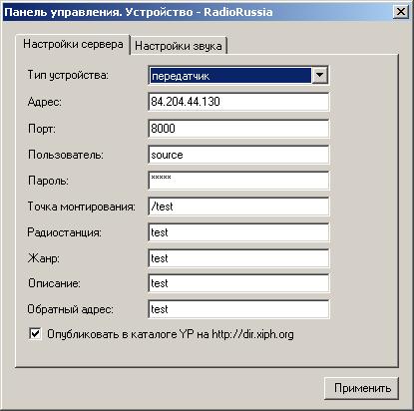Focus the Описание text field
414x411 pixels.
coord(238,283)
